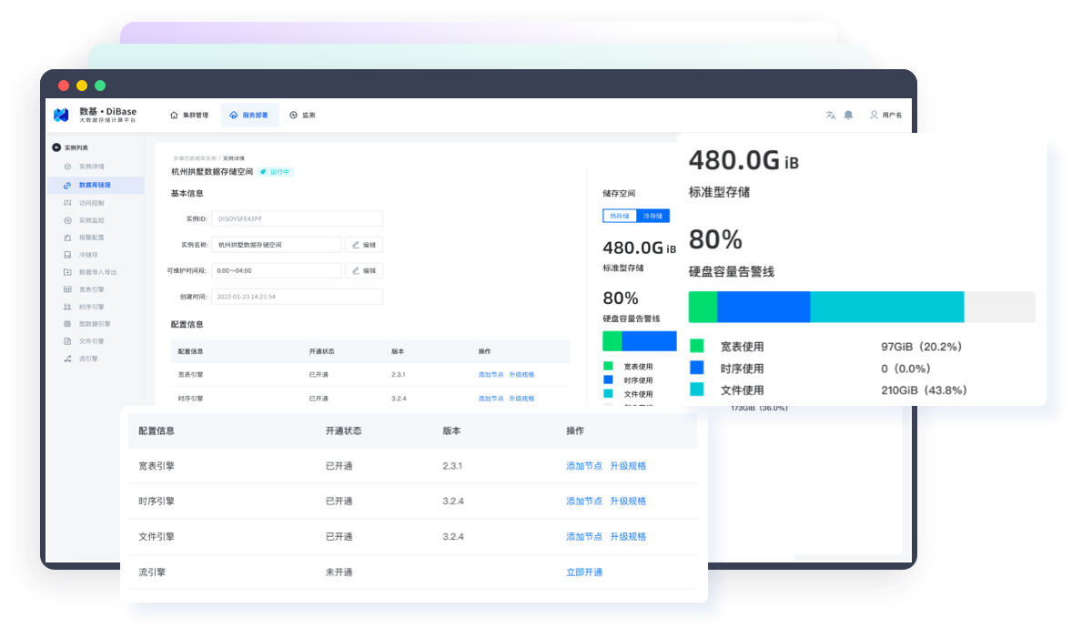Open 时序引擎 in the left sidebar
Screen dimensions: 1072x628
pyautogui.click(x=92, y=307)
